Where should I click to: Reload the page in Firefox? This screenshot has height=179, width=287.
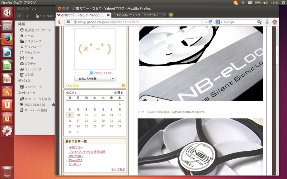coord(210,22)
